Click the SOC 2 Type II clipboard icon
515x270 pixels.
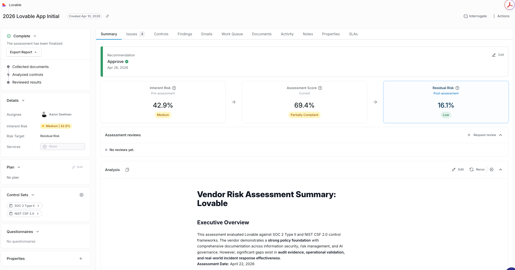click(11, 206)
